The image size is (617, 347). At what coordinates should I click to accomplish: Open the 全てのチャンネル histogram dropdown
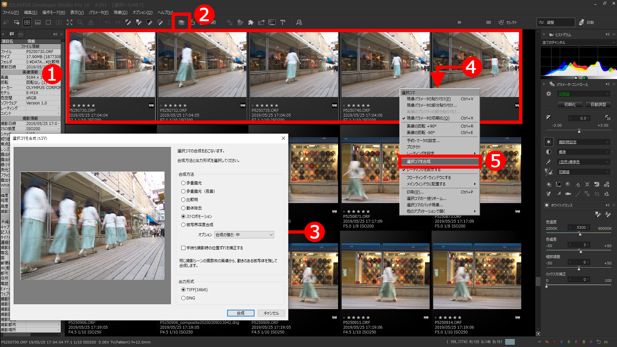[578, 42]
